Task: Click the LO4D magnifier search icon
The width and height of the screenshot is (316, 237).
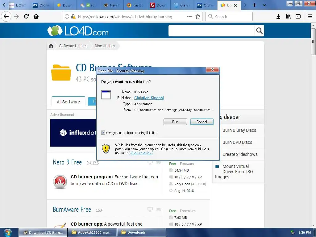Action: pyautogui.click(x=259, y=31)
